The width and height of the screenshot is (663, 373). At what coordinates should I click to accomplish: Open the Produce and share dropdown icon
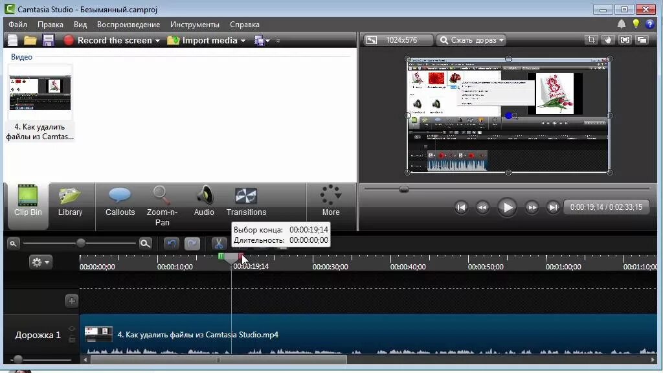click(x=262, y=41)
